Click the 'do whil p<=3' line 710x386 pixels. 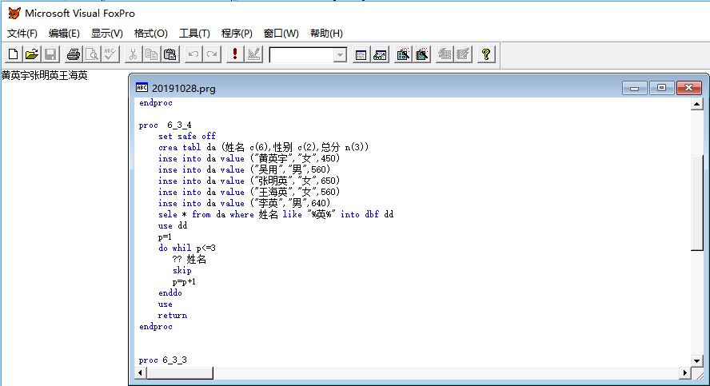tap(187, 248)
